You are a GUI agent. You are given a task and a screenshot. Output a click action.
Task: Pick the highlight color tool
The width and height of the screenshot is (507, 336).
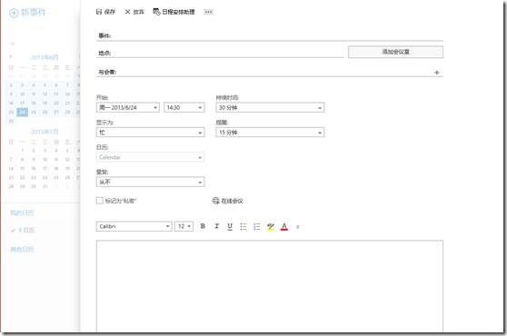click(271, 226)
